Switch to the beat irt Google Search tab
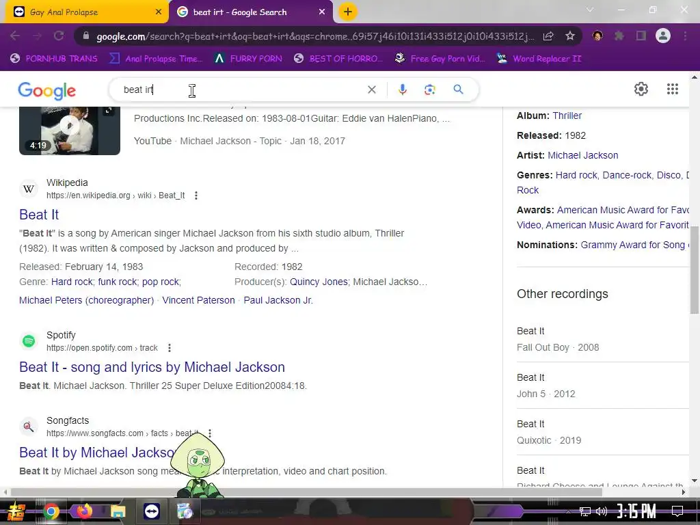Image resolution: width=700 pixels, height=525 pixels. (x=251, y=12)
